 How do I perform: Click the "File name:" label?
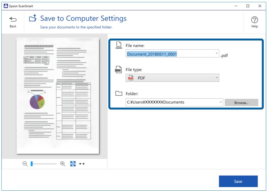pos(135,46)
